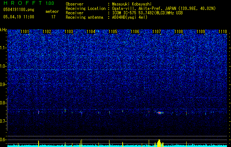This screenshot has width=231, height=147.
Task: Click the 1109 time marker
Action: click(201, 32)
